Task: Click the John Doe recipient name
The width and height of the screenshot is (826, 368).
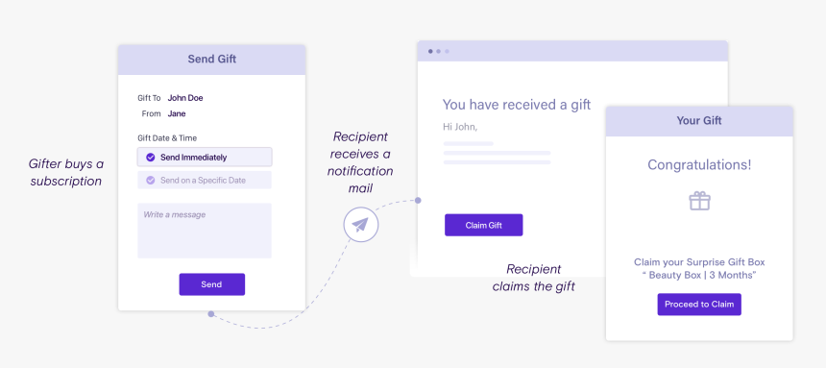Action: (x=185, y=98)
